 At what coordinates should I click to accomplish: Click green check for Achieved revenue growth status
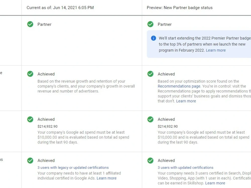tap(30, 74)
